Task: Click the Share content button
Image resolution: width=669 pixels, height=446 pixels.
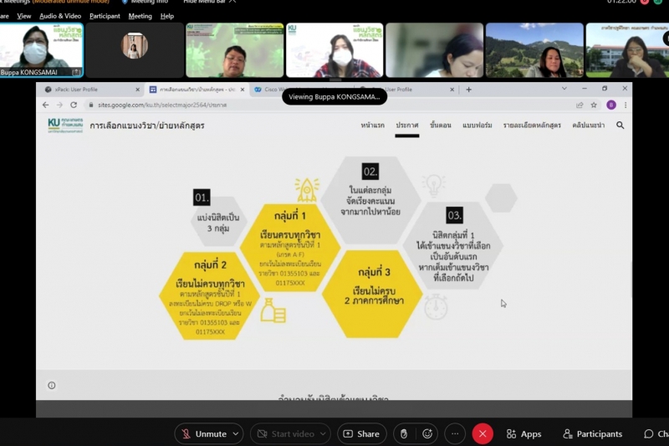Action: 361,433
